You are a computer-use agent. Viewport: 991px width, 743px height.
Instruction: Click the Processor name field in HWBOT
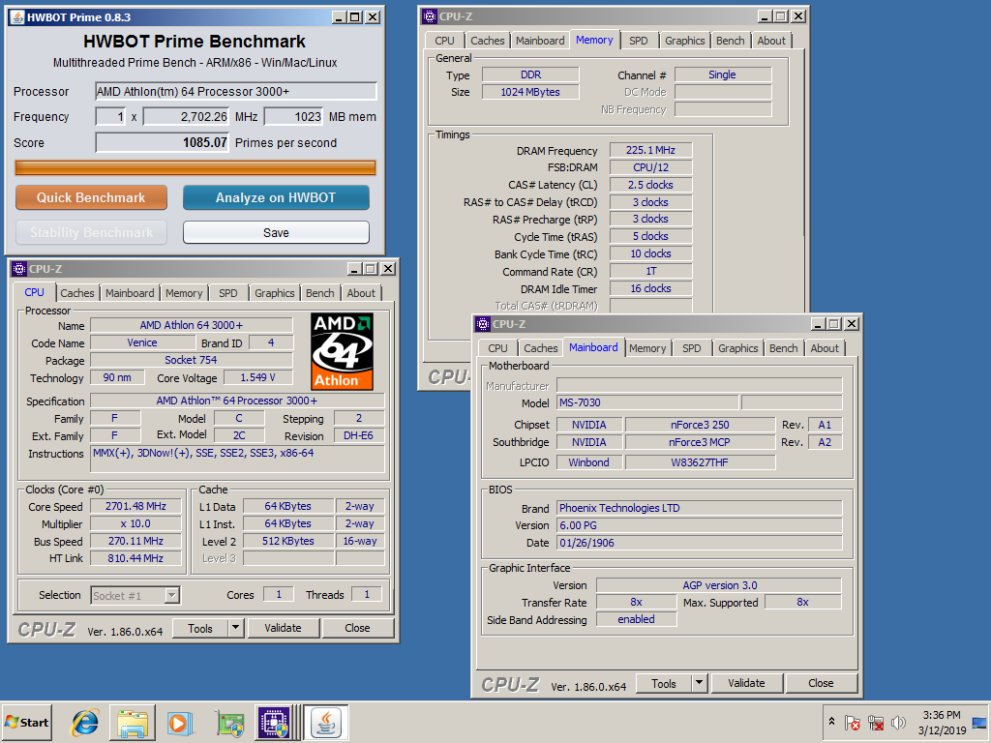point(236,91)
